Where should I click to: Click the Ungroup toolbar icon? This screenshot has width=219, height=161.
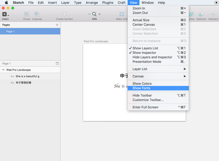[x=37, y=14]
